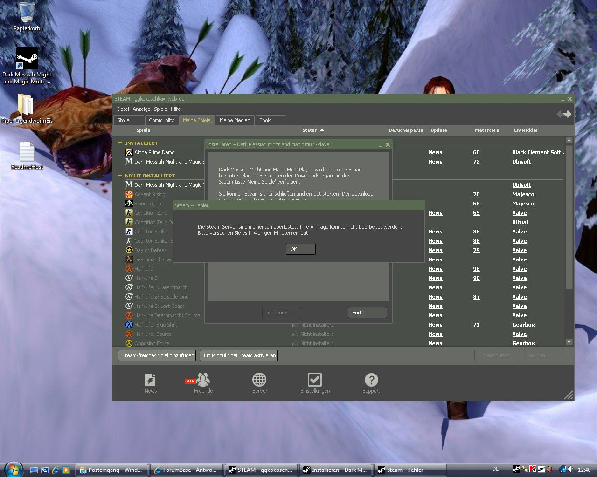Screen dimensions: 597x477
Task: Select the Piper-IrgendwoimEis folder icon
Action: (x=27, y=109)
